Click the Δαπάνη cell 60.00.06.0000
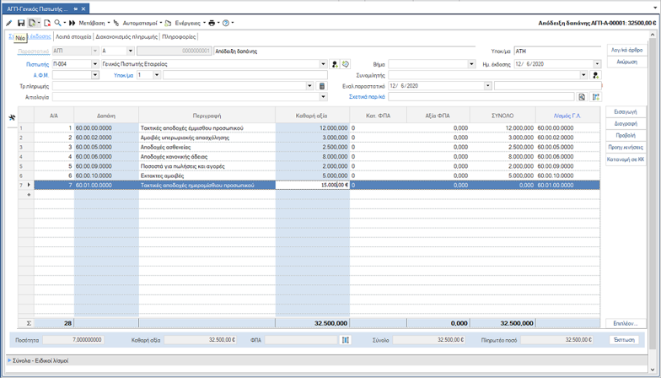The height and width of the screenshot is (378, 661). tap(106, 157)
